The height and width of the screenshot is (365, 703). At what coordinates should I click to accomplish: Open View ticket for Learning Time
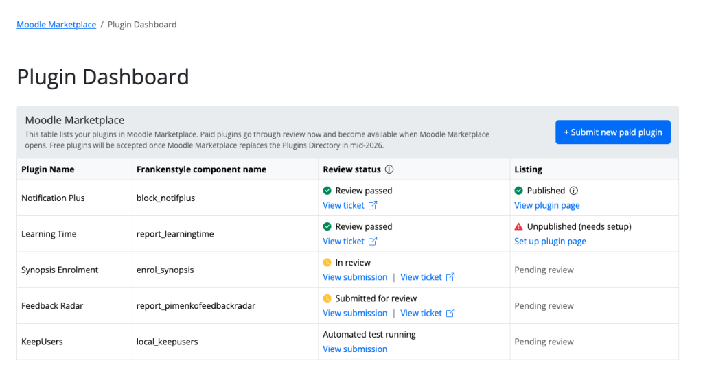(343, 241)
